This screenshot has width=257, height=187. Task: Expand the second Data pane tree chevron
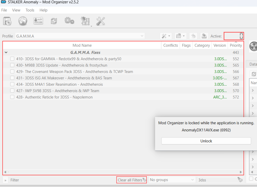253,98
